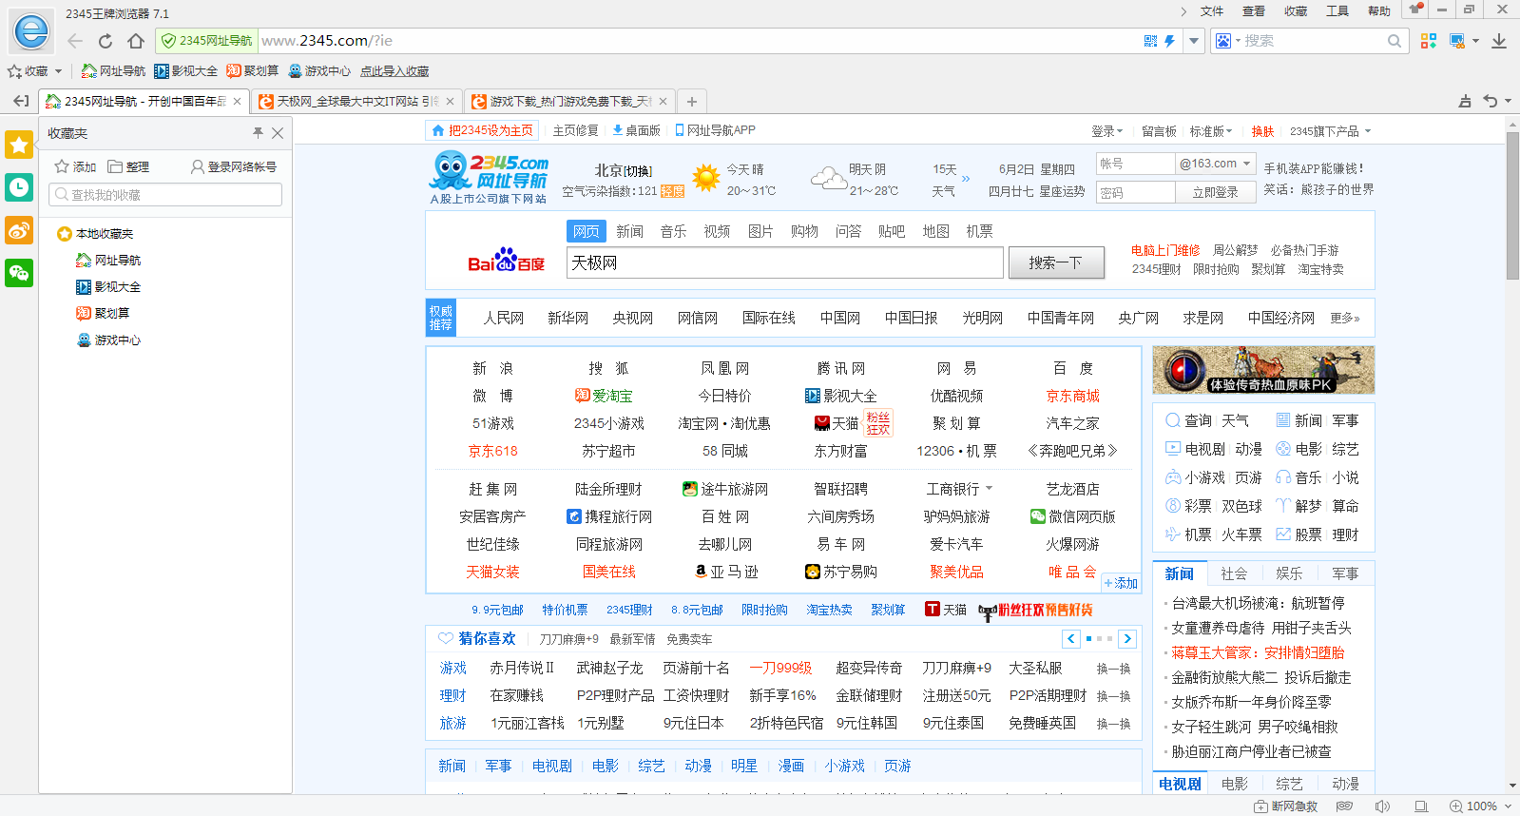Open the favorites star sidebar icon
This screenshot has width=1520, height=816.
pos(19,145)
